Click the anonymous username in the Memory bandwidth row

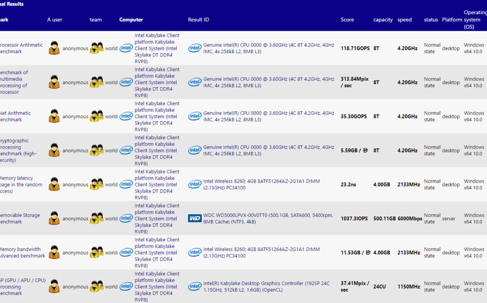75,252
